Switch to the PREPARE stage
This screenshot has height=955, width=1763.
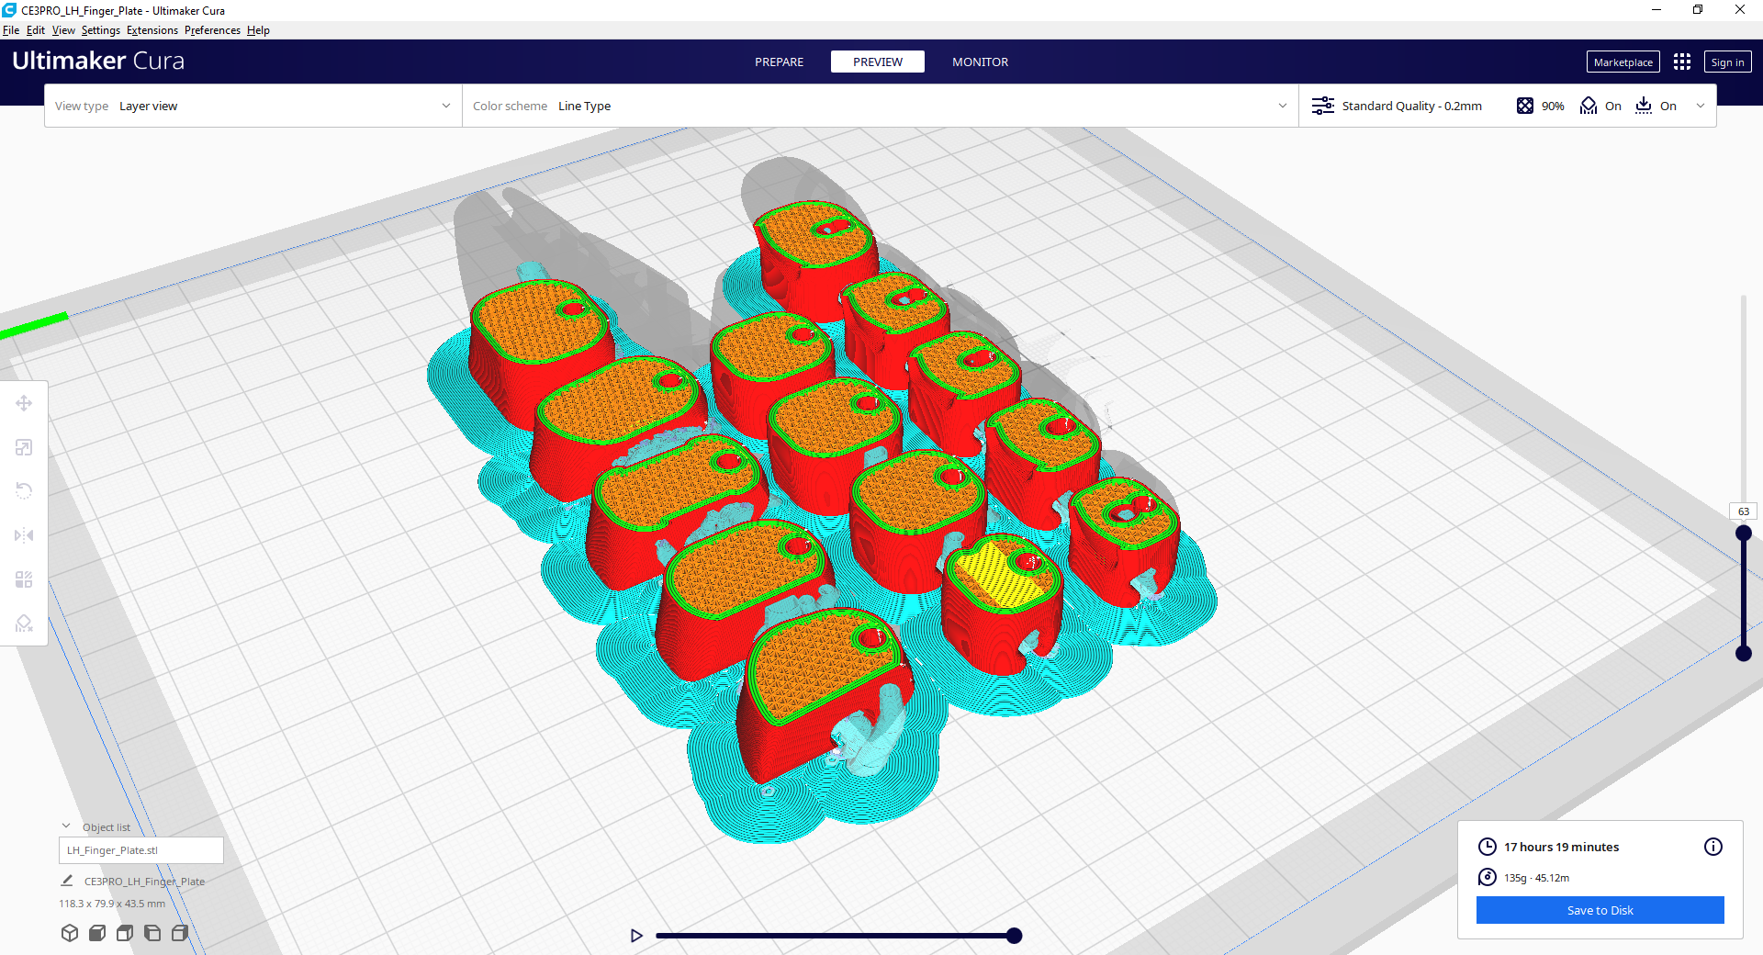[x=779, y=62]
